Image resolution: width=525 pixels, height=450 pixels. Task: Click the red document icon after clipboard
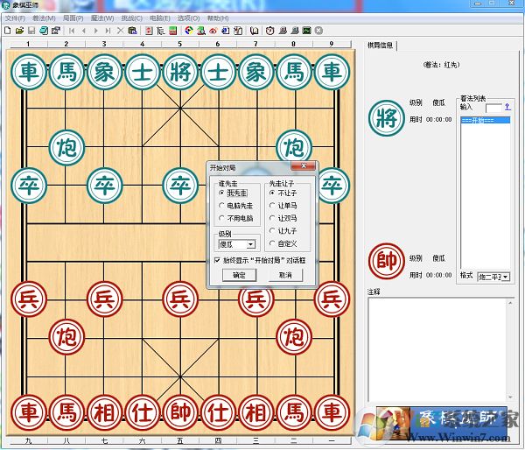[149, 31]
